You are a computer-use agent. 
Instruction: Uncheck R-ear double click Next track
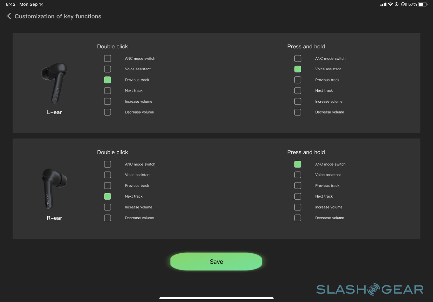click(108, 196)
